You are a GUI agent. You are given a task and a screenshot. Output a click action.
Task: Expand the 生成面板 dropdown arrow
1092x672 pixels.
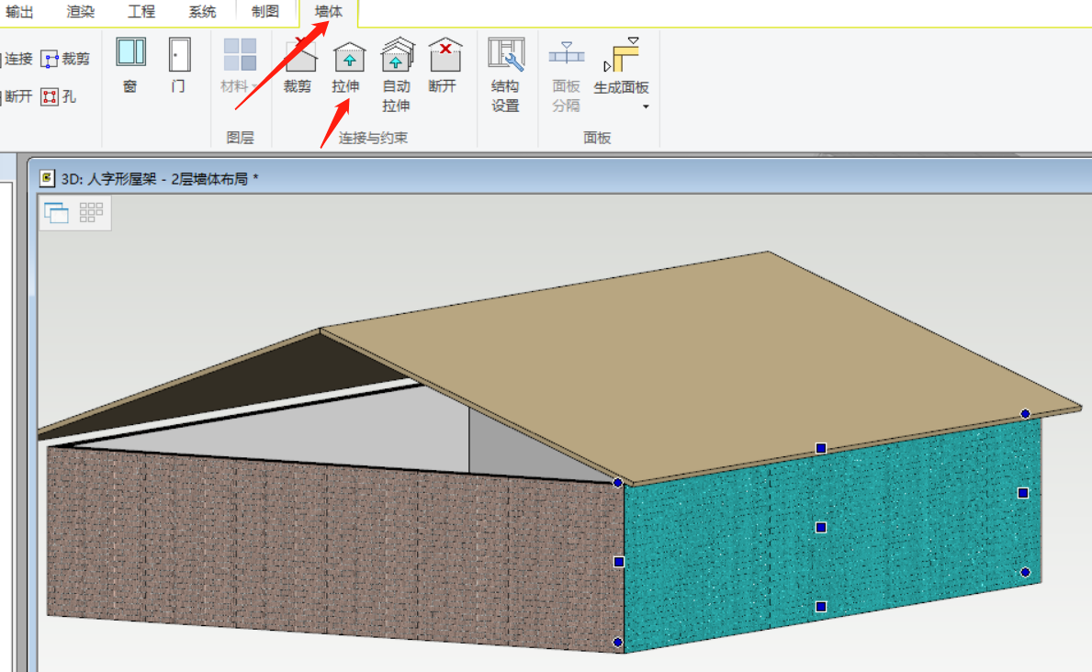(x=646, y=106)
